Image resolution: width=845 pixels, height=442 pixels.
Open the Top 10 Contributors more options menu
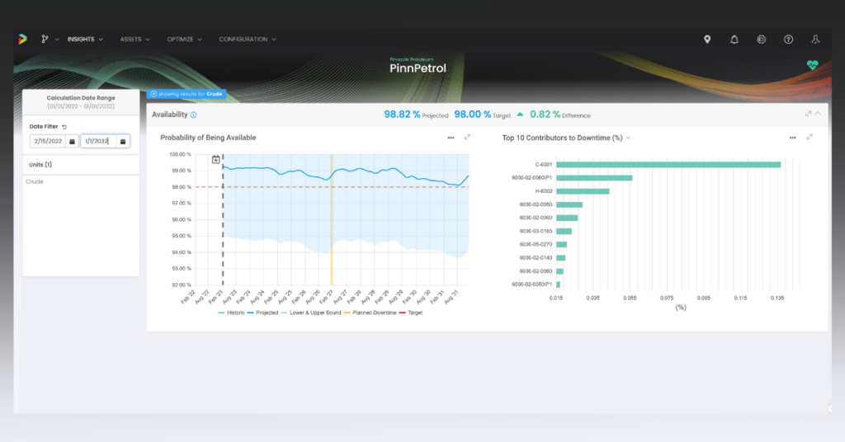793,138
